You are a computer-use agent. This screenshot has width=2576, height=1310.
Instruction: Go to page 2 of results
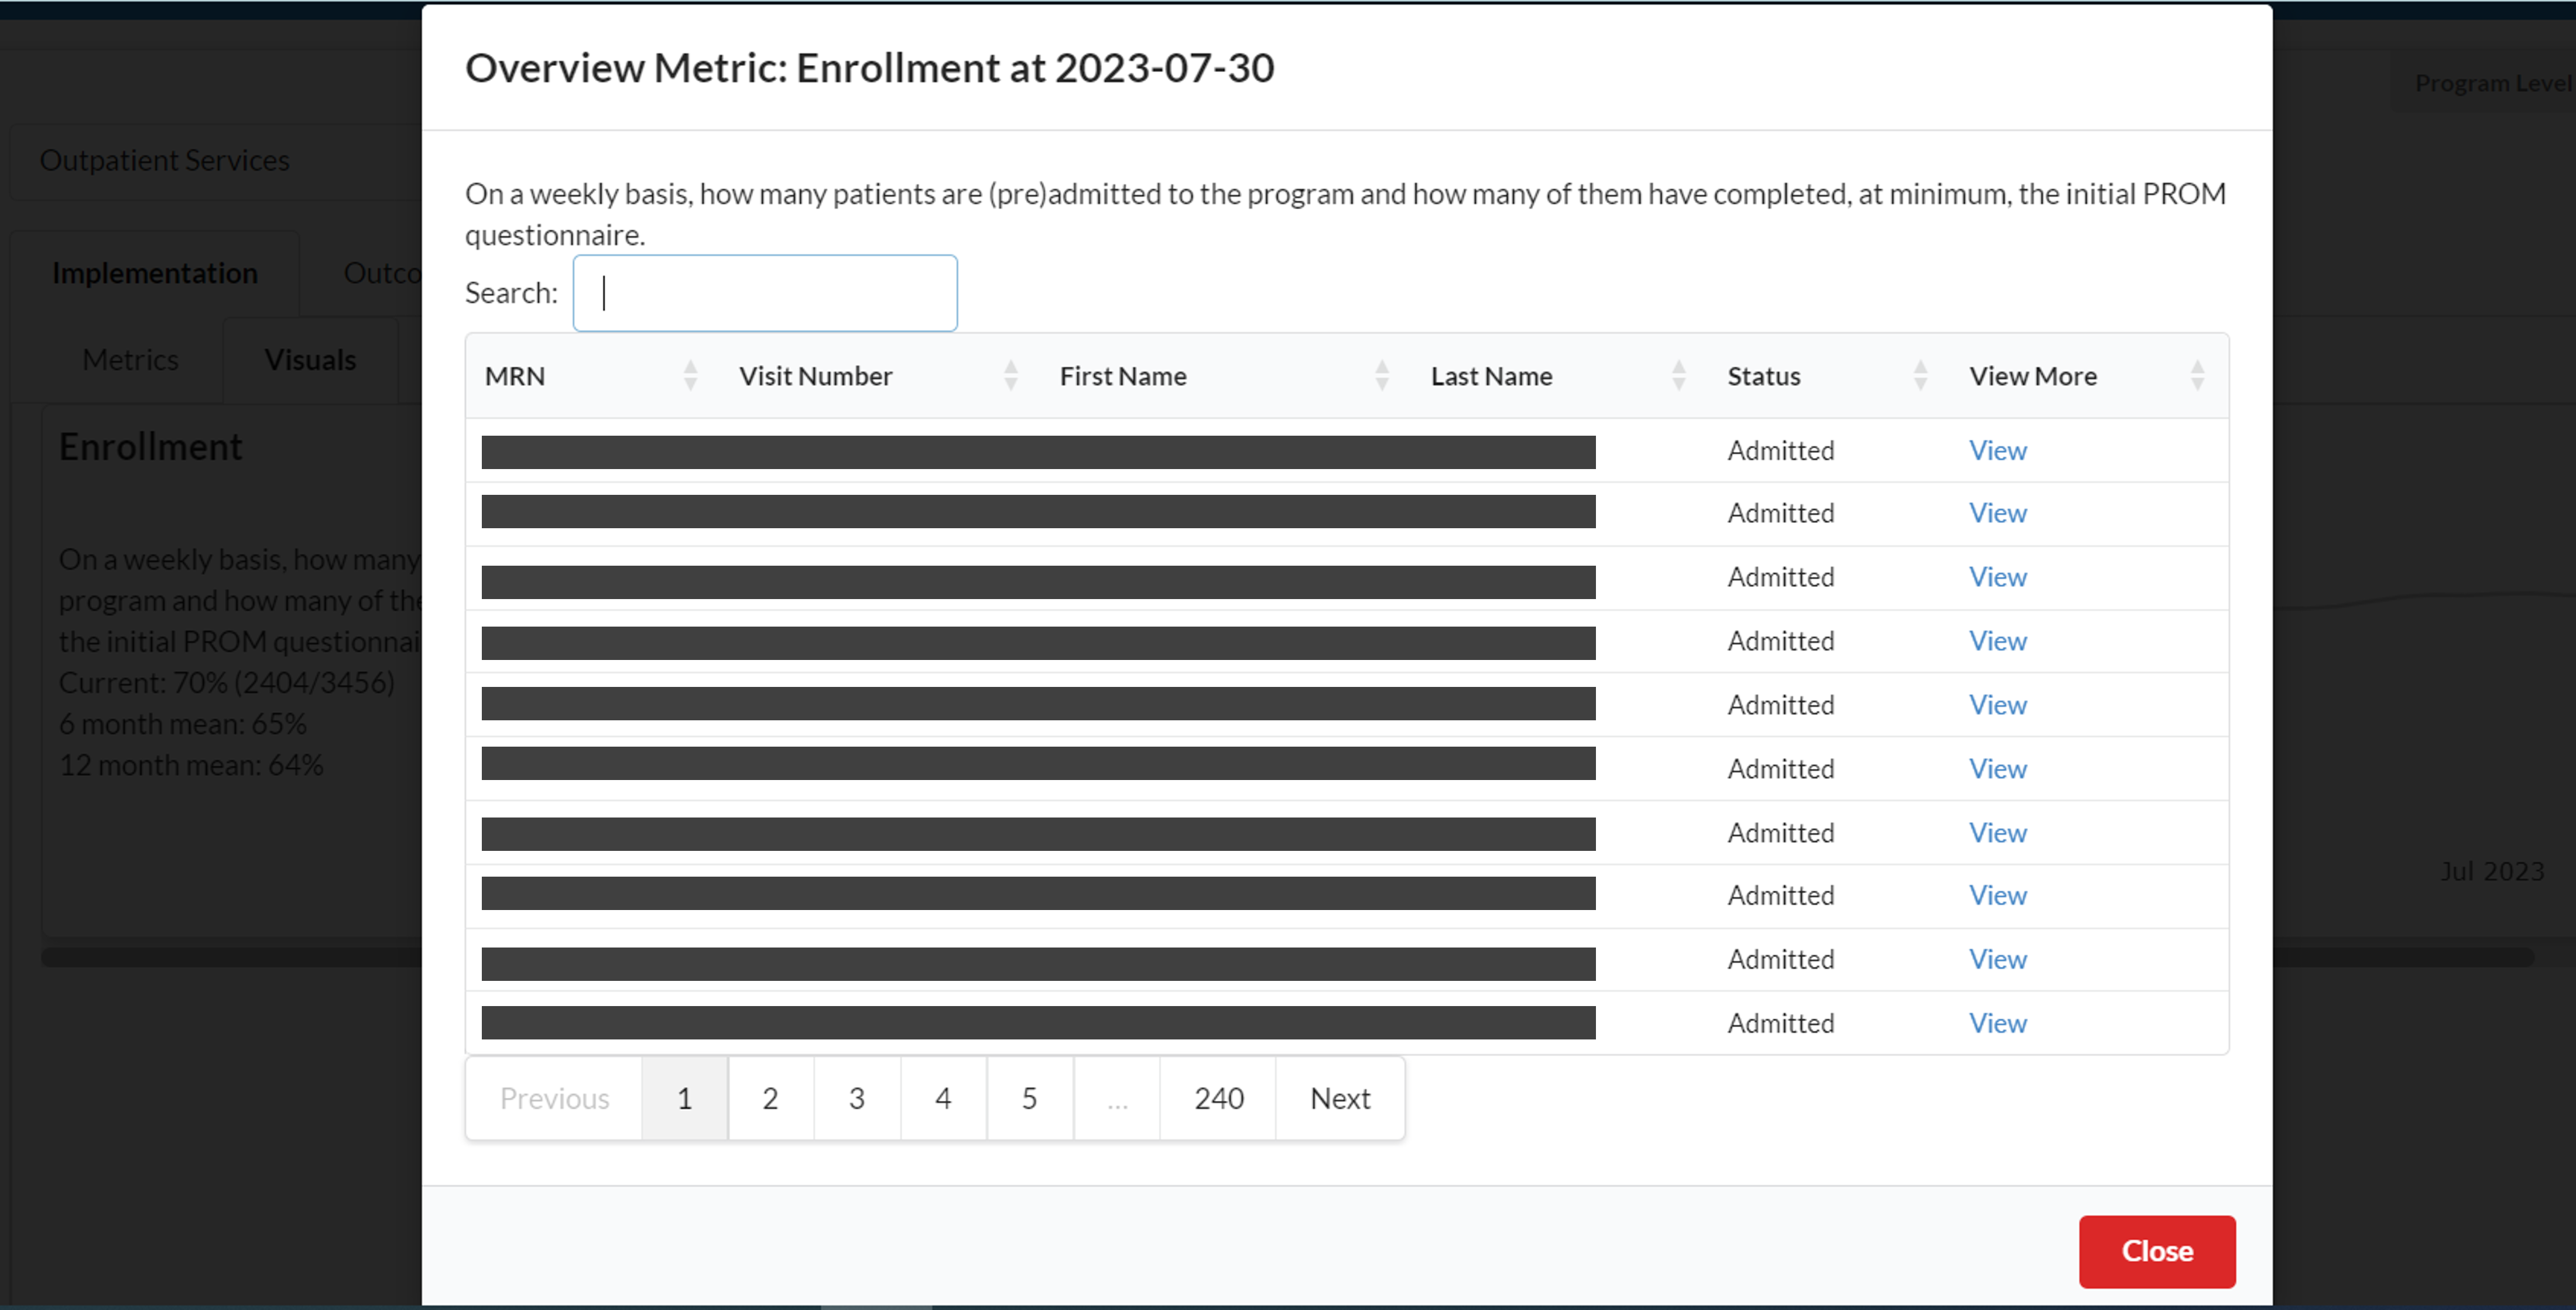point(770,1098)
